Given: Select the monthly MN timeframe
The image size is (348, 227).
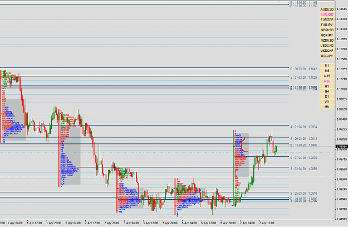Looking at the screenshot, I should point(327,107).
